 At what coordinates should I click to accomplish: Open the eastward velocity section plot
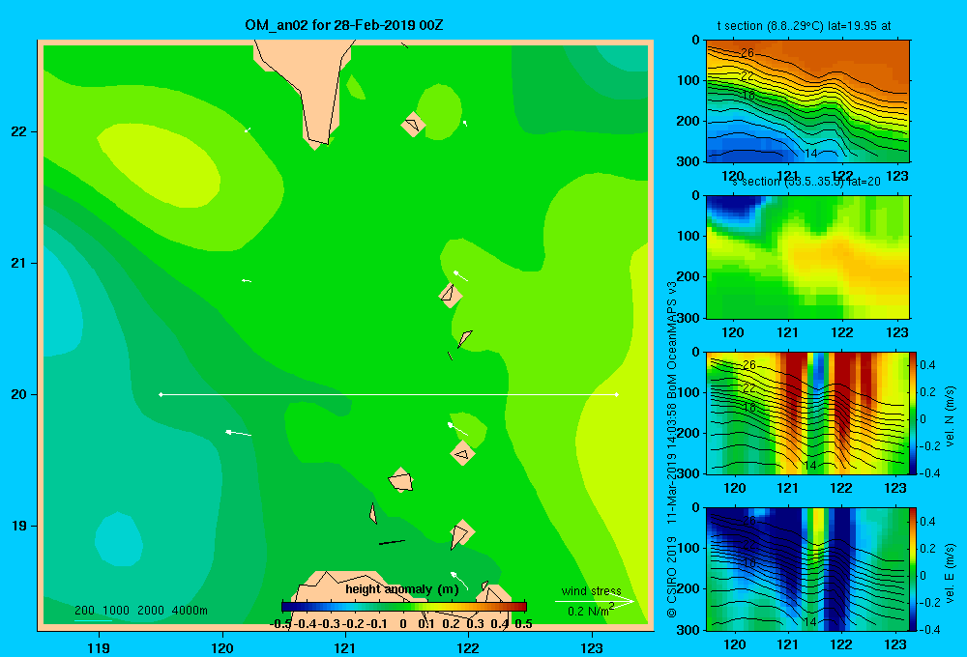pos(807,569)
